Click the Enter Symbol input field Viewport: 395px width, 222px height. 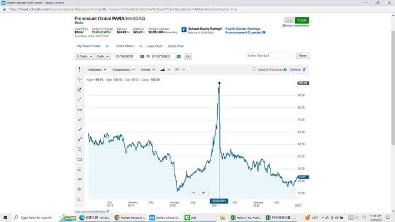[x=270, y=55]
